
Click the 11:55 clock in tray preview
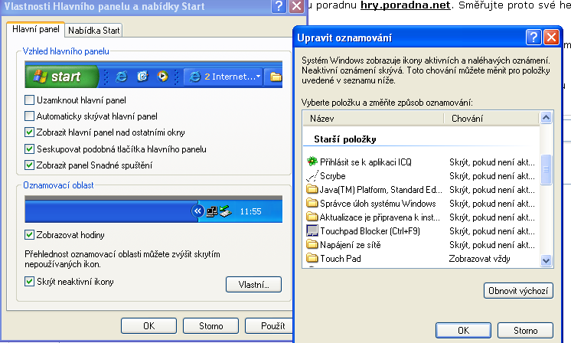tap(250, 211)
